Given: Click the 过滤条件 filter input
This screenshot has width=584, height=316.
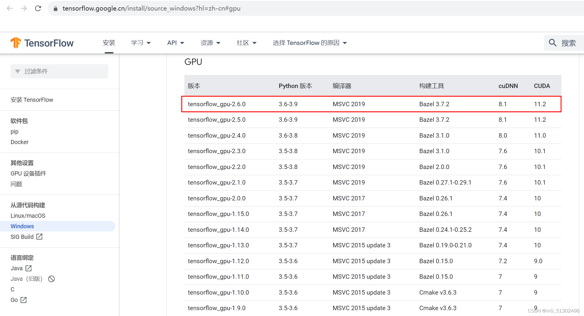Looking at the screenshot, I should tap(59, 71).
